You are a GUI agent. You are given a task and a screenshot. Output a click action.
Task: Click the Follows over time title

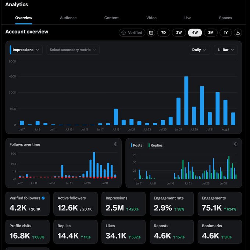[25, 144]
